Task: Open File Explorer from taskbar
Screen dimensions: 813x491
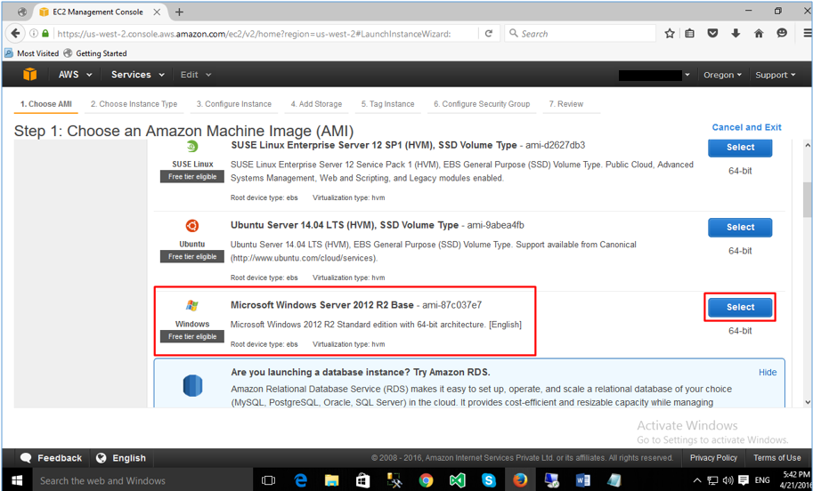Action: tap(332, 480)
